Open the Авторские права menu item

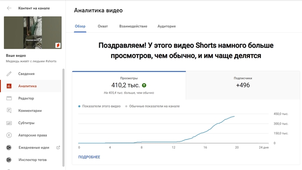31,135
